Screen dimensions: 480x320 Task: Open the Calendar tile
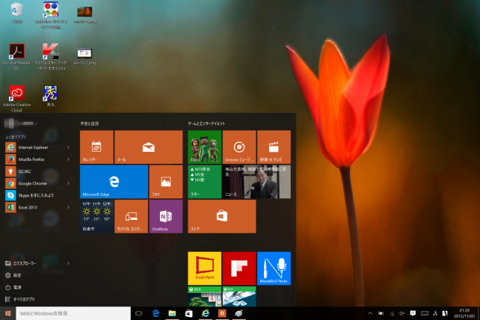click(x=96, y=147)
